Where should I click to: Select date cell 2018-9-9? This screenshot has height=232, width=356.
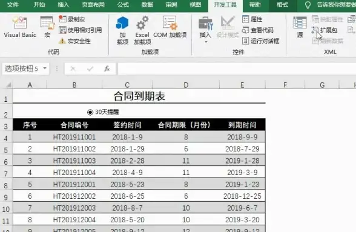pos(242,137)
